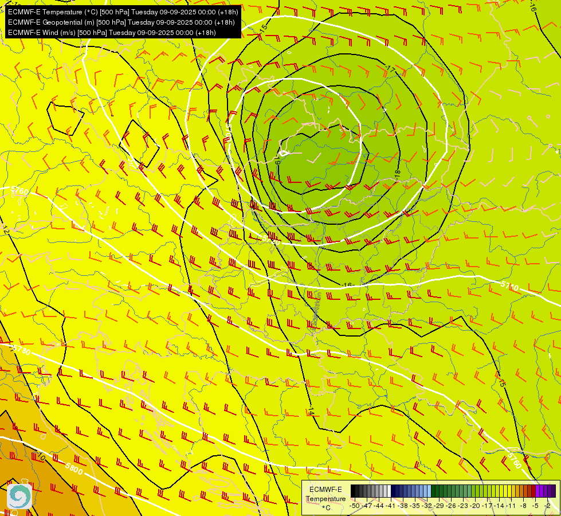Select the -8 legend tick label
561x516 pixels.
(x=523, y=506)
